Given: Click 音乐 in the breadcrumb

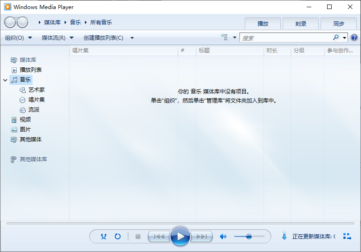Looking at the screenshot, I should [x=75, y=22].
